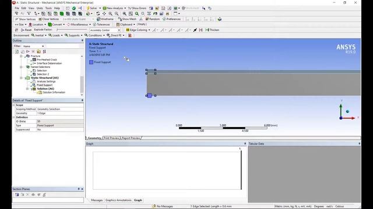The image size is (373, 209).
Task: Click the sort icon in Outline toolbar
Action: 44,52
